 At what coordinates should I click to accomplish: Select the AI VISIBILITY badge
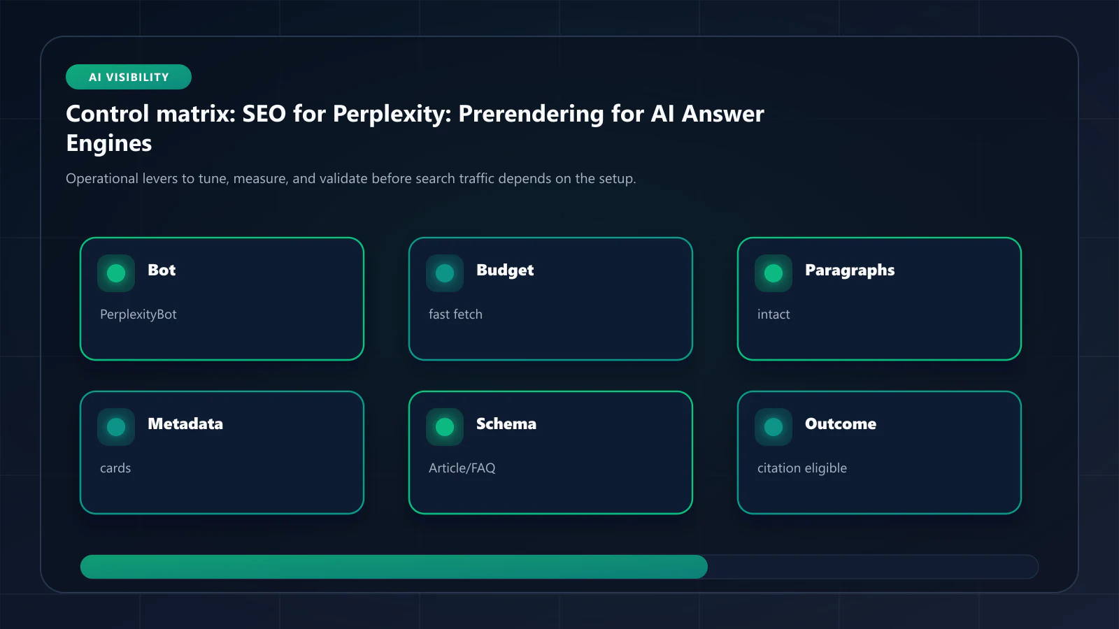[x=129, y=77]
